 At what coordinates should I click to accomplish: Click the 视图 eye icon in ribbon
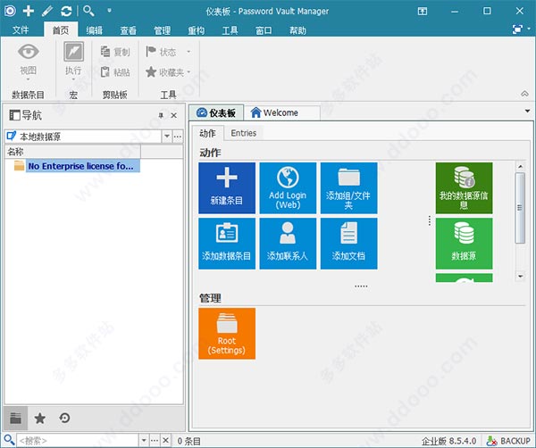[x=28, y=51]
